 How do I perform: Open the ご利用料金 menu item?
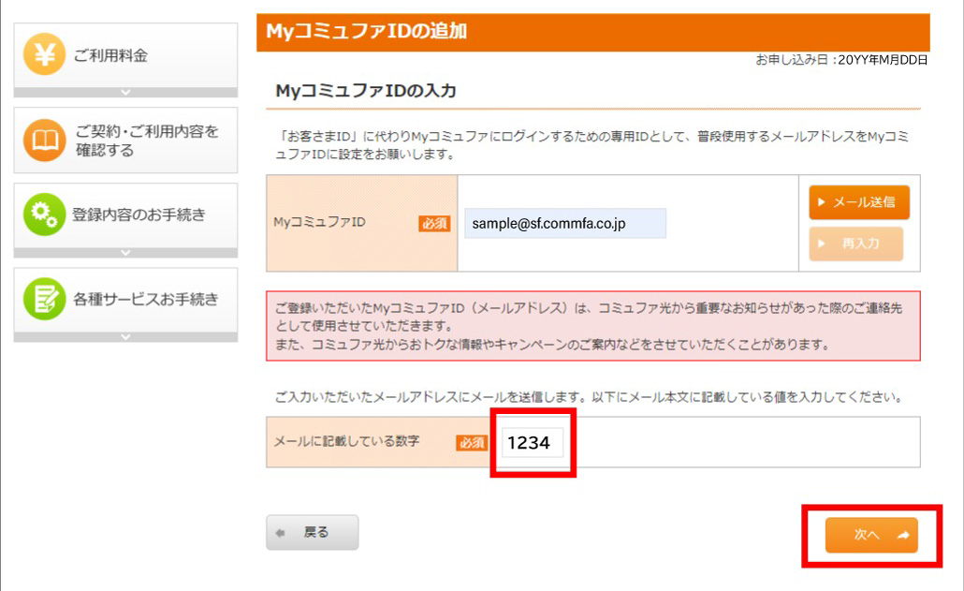click(110, 55)
